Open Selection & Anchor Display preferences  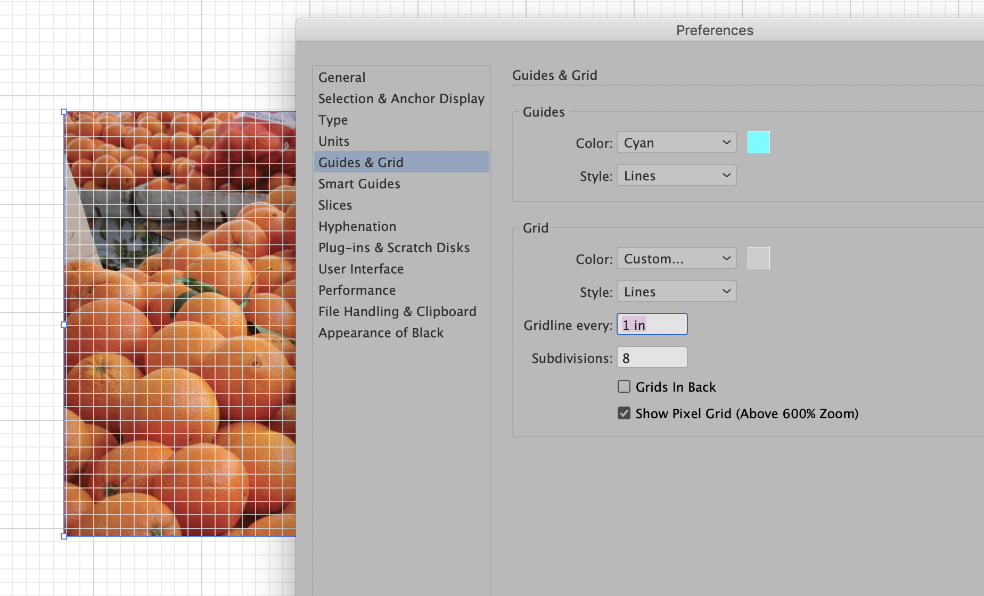tap(401, 99)
